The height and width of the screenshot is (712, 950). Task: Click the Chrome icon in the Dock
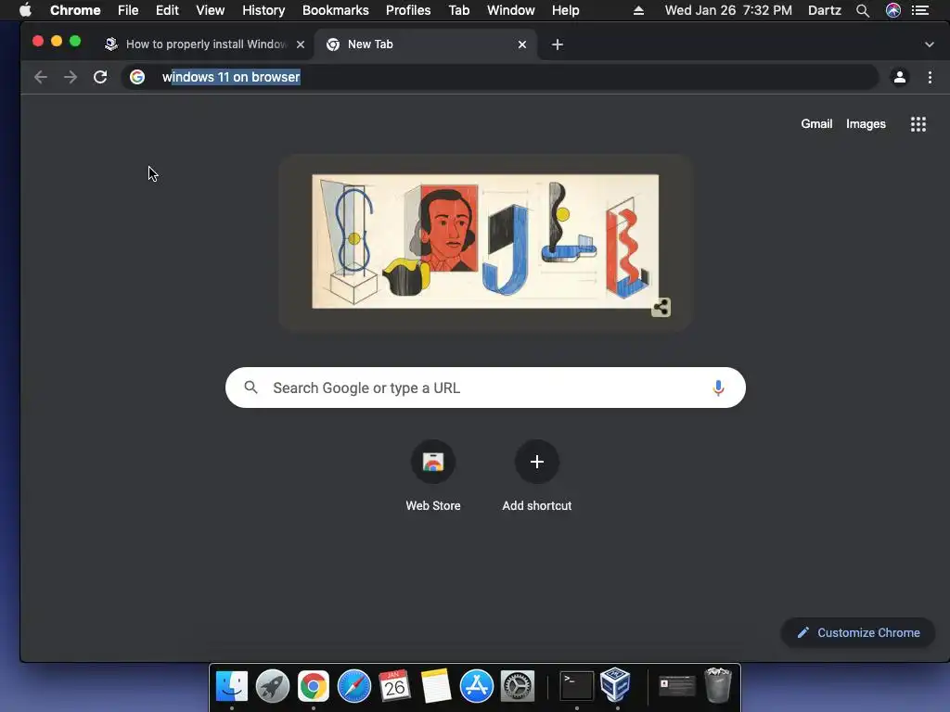(x=314, y=686)
